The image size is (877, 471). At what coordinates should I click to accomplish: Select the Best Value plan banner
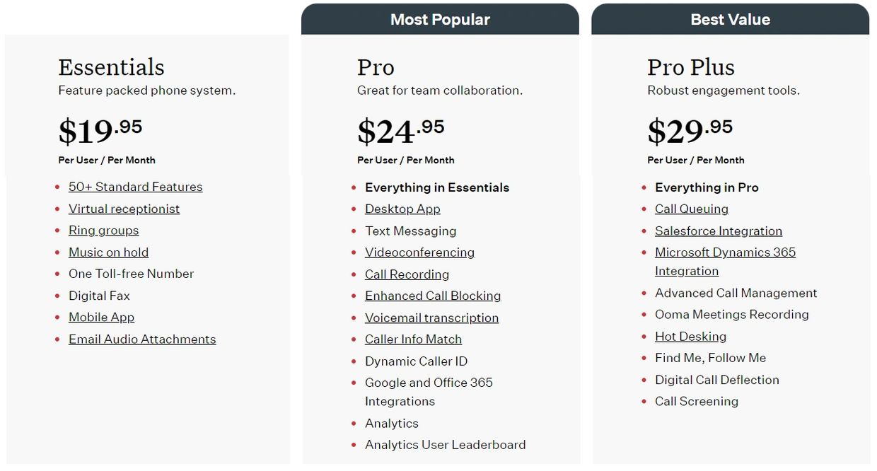pos(730,19)
